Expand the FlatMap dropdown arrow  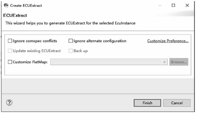click(x=165, y=62)
